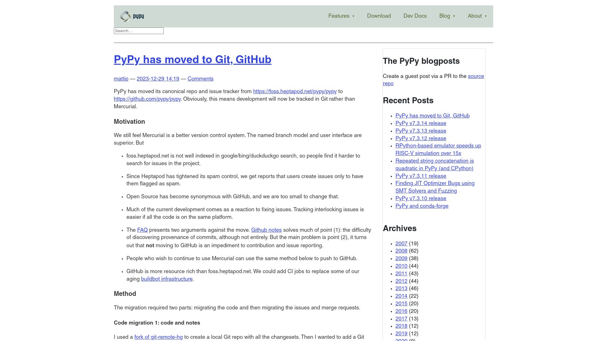Open the 2016 archive

pyautogui.click(x=401, y=311)
